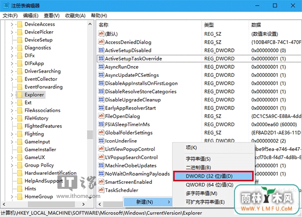This screenshot has width=302, height=217.
Task: Open the 查看(V) menu
Action: pyautogui.click(x=52, y=16)
